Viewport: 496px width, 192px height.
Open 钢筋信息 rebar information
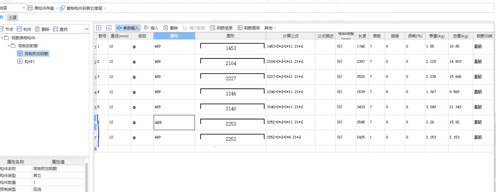pos(221,28)
